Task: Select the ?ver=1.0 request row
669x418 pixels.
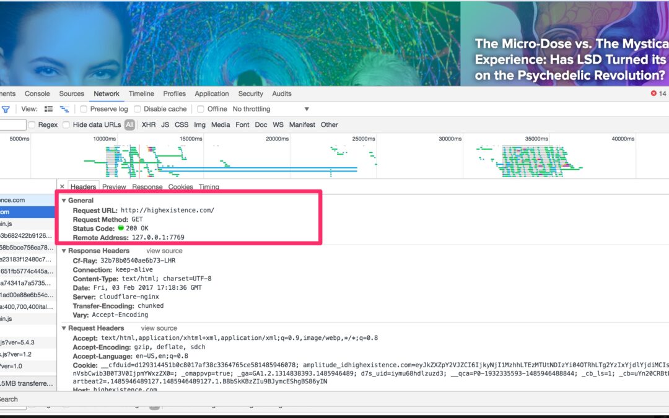Action: pos(28,367)
